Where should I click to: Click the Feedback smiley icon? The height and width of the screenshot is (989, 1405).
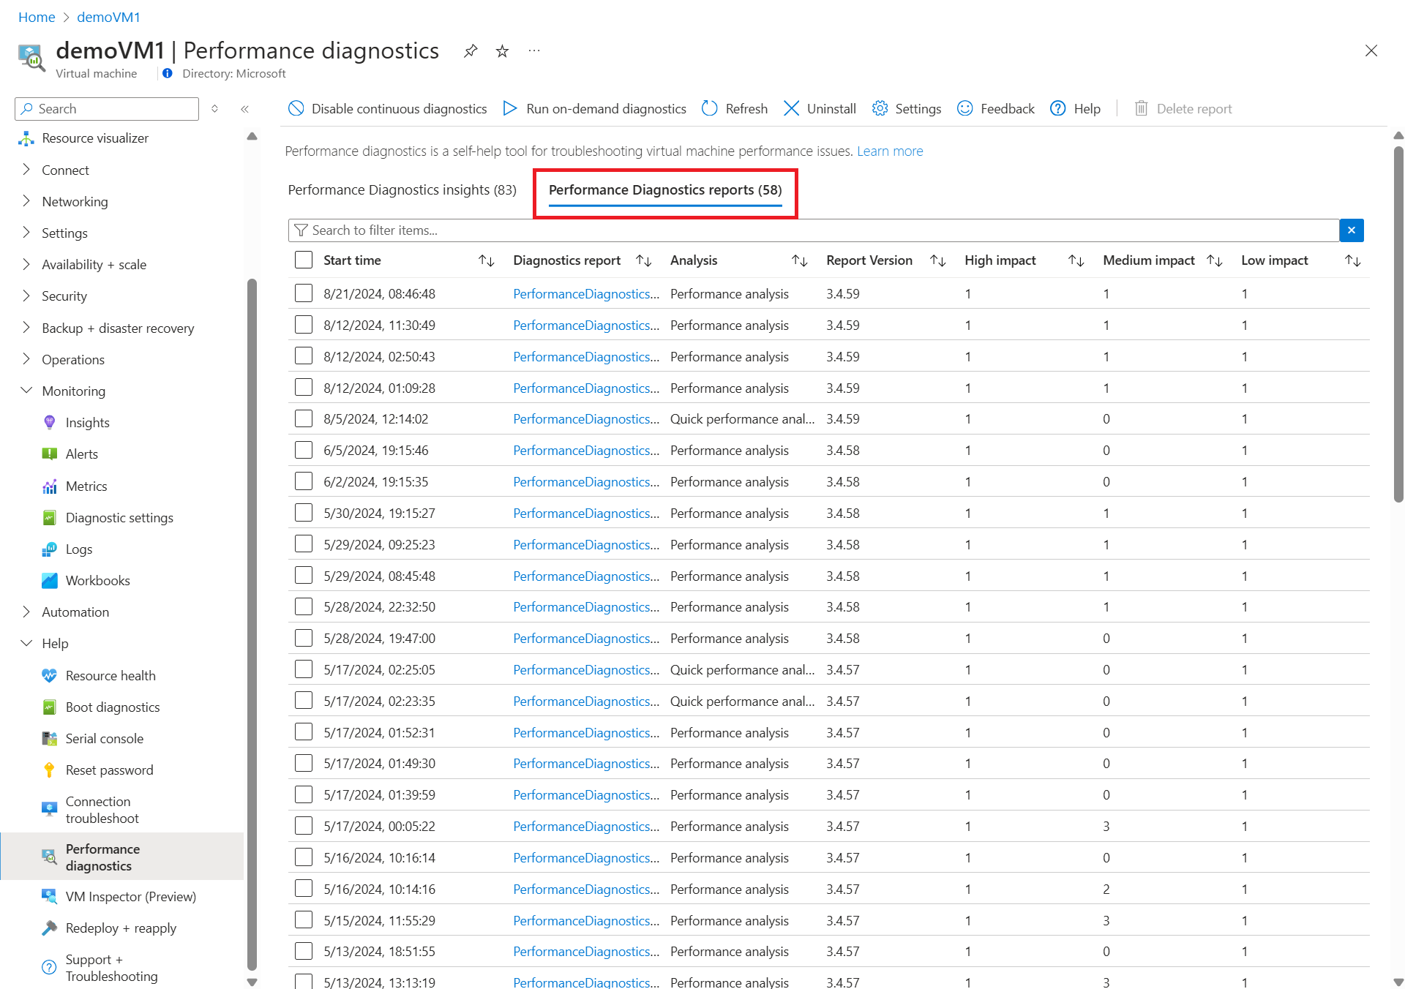965,108
